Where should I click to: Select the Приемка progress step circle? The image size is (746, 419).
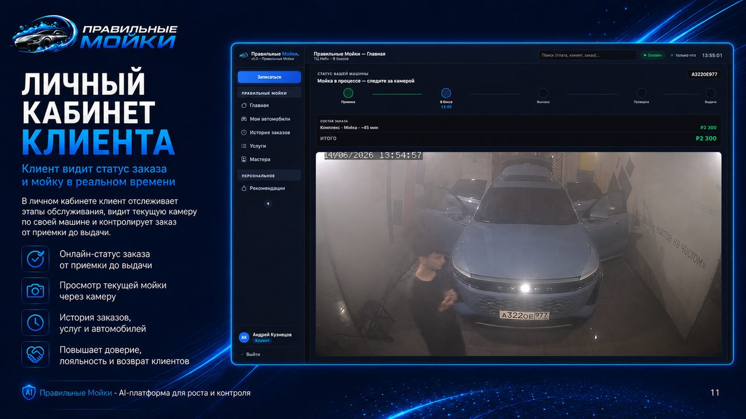point(348,93)
